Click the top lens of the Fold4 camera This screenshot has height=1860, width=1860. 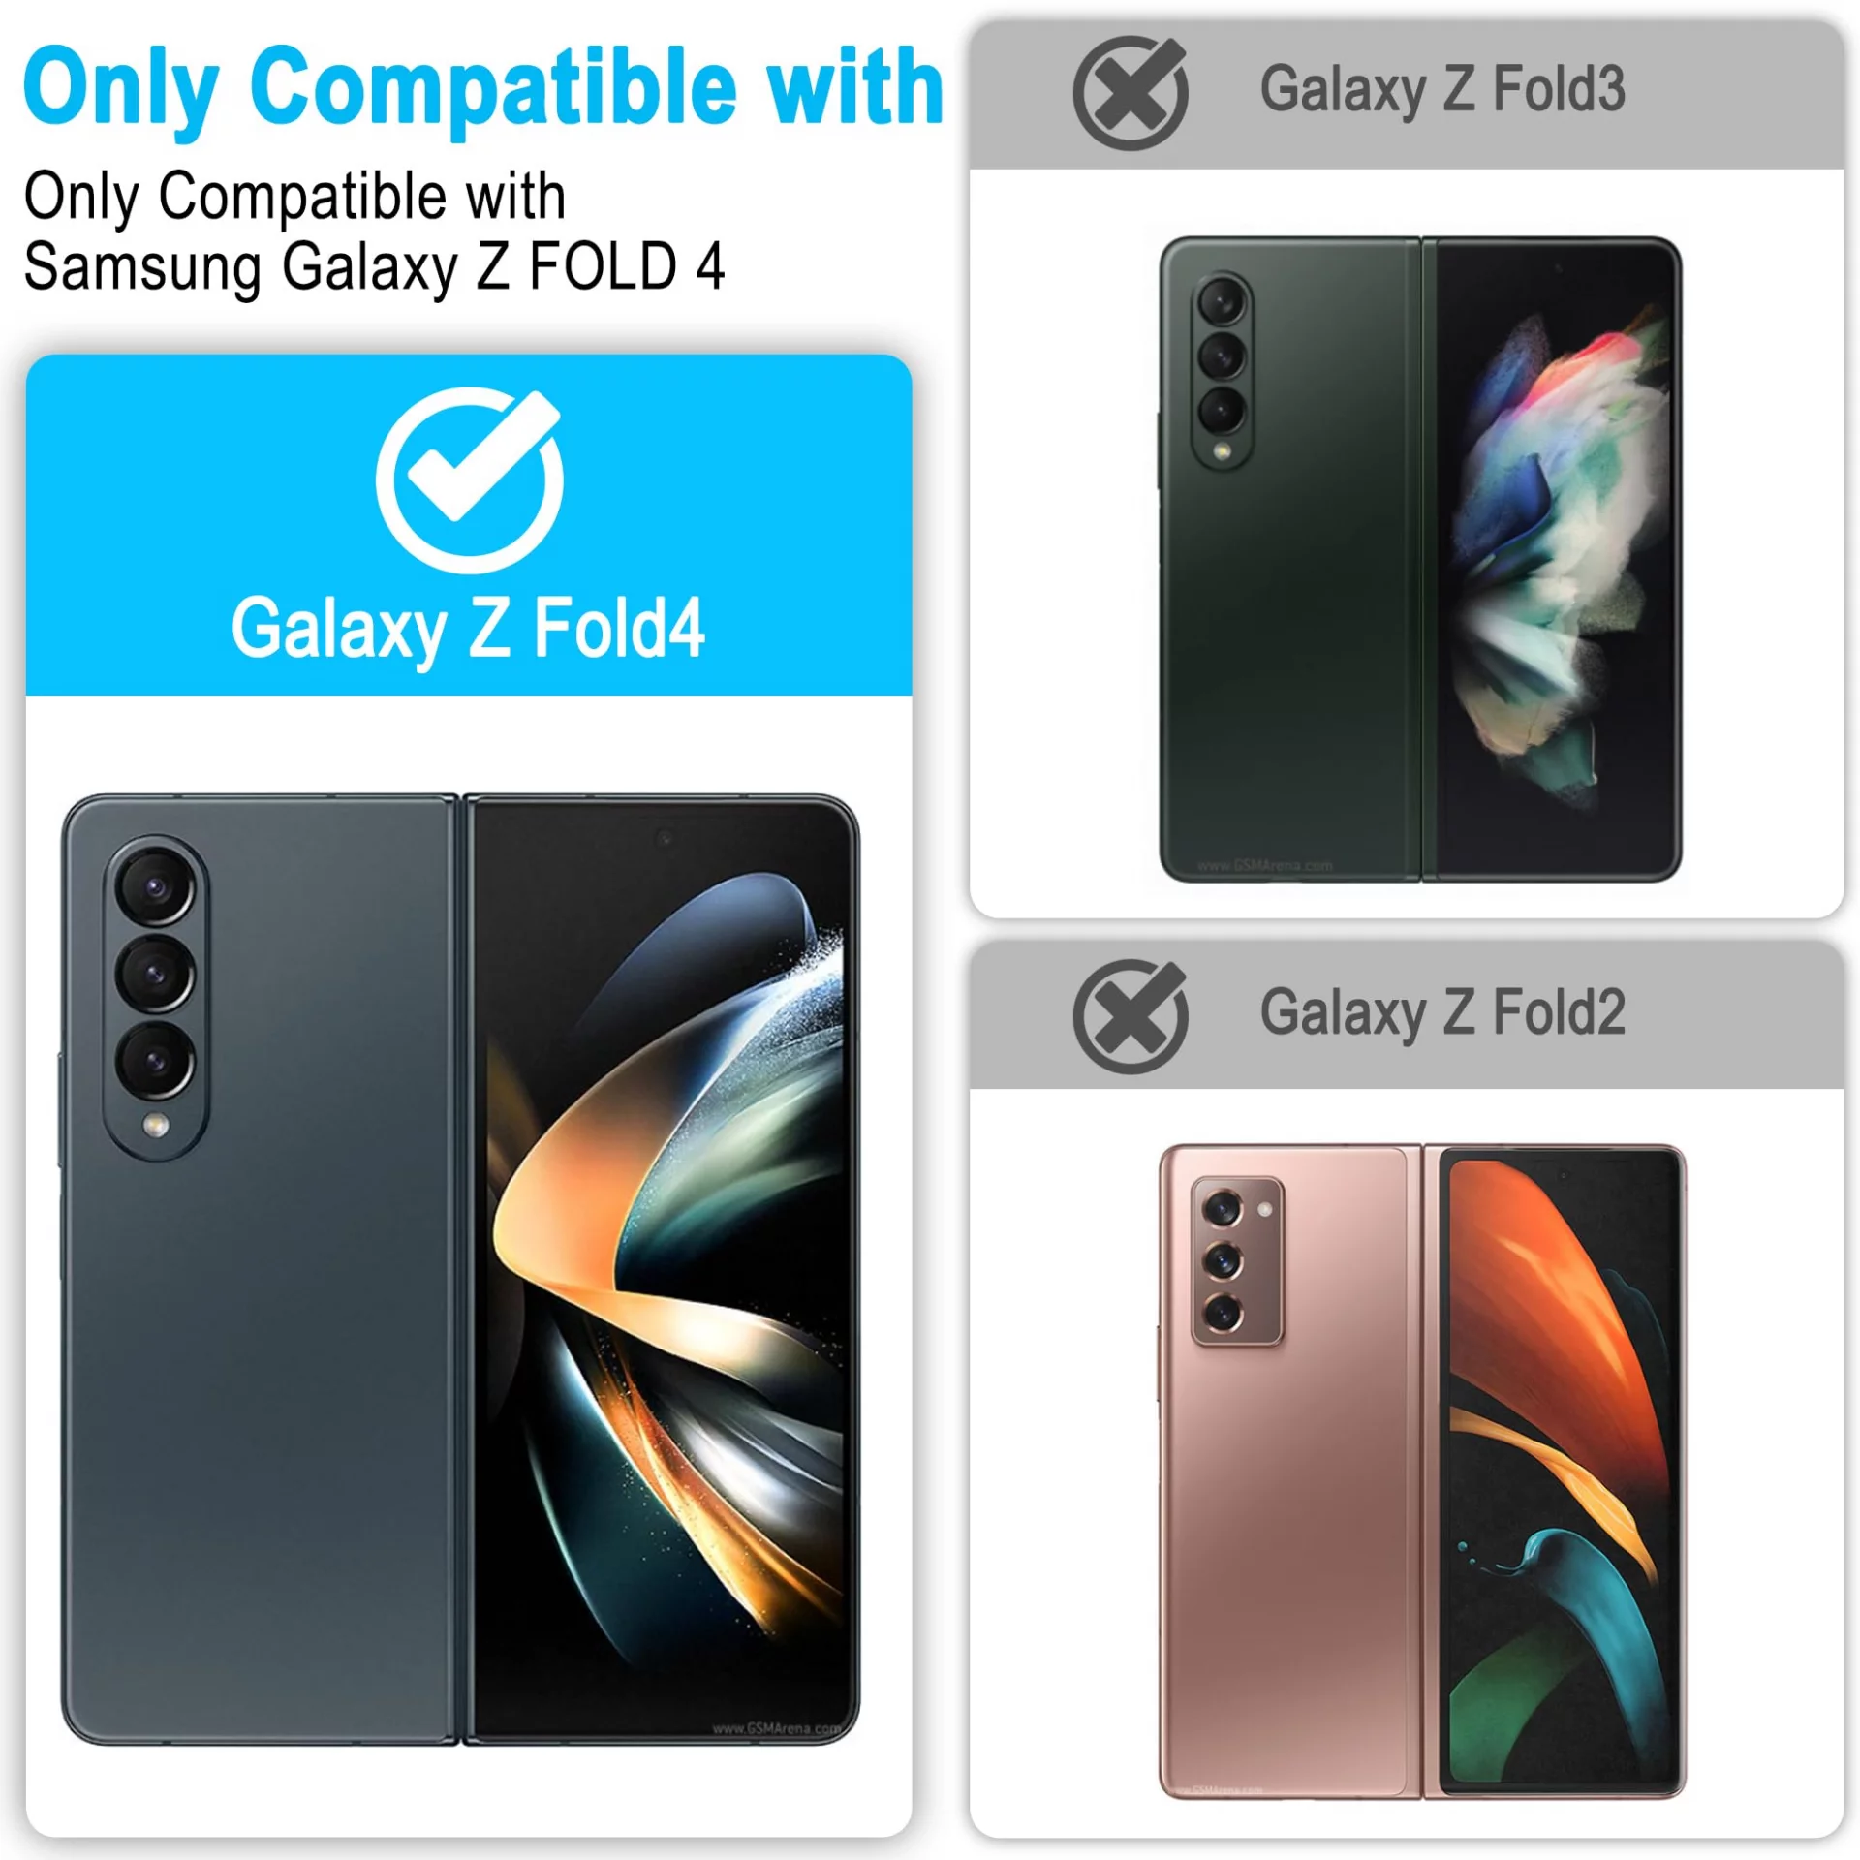(156, 887)
